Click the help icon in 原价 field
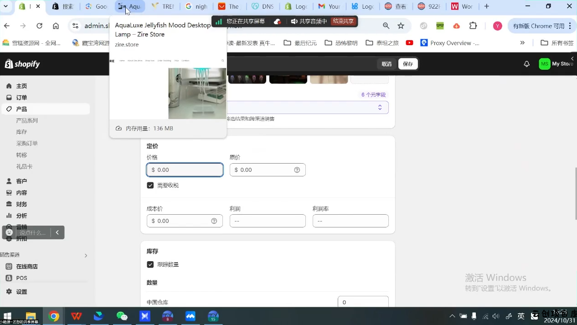 (x=297, y=170)
